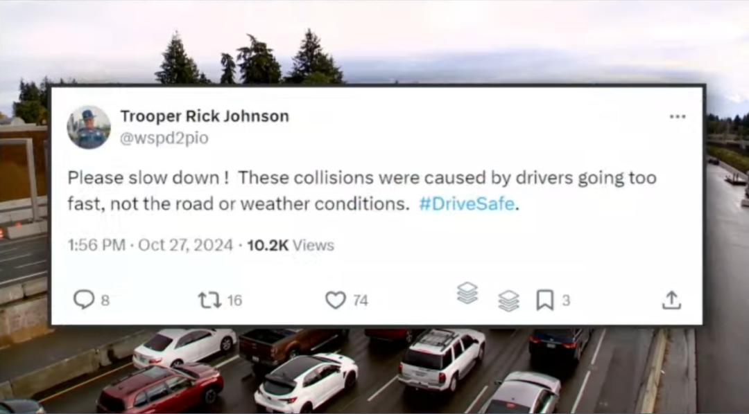This screenshot has height=414, width=749.
Task: Click the tweet text about collisions
Action: pos(362,191)
